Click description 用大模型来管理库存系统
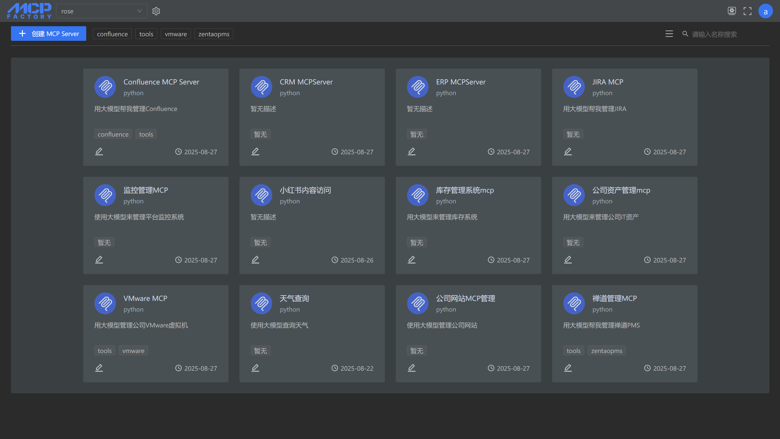 pyautogui.click(x=442, y=217)
